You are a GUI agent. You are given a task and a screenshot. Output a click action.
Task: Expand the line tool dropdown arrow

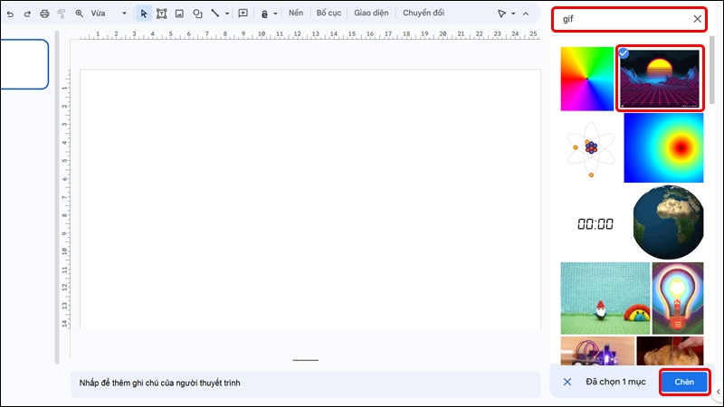tap(227, 14)
